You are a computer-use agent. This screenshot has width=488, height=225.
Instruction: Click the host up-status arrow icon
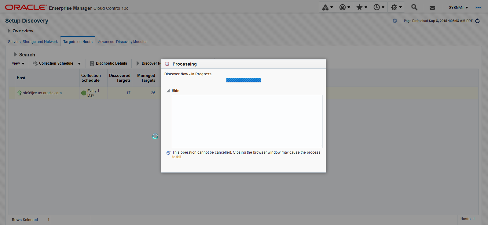pos(19,93)
